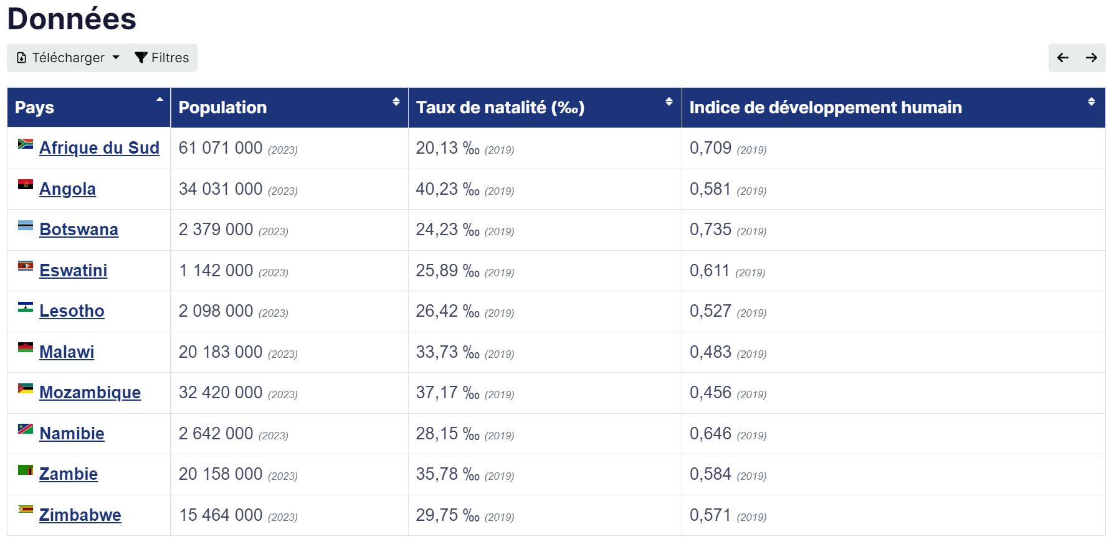
Task: Open the Botswana link
Action: click(x=79, y=230)
